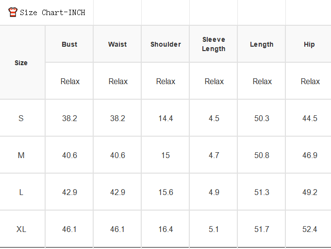Select the Waist column header
This screenshot has width=331, height=249.
click(117, 44)
